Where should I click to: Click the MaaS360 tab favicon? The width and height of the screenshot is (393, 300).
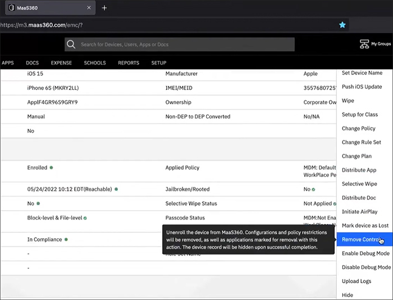pos(11,8)
